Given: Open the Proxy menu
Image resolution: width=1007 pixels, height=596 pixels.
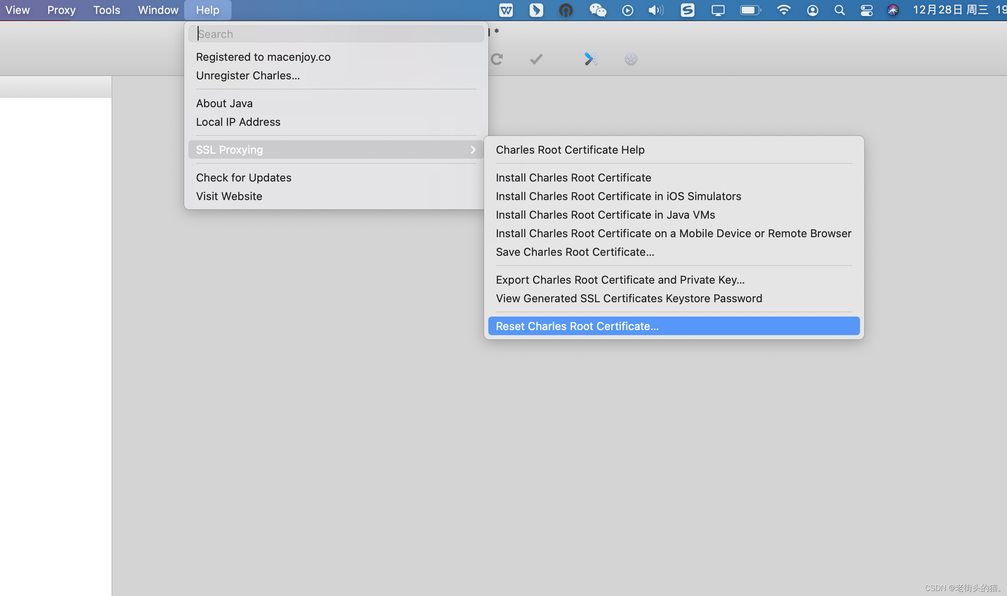Looking at the screenshot, I should [61, 10].
